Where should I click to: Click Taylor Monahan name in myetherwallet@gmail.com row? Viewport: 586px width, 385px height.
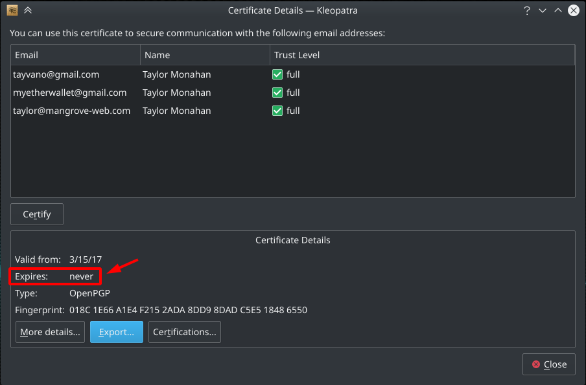pos(177,93)
